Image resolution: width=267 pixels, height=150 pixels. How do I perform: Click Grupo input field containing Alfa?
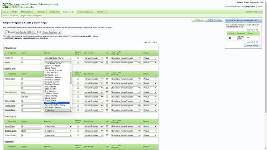point(31,92)
